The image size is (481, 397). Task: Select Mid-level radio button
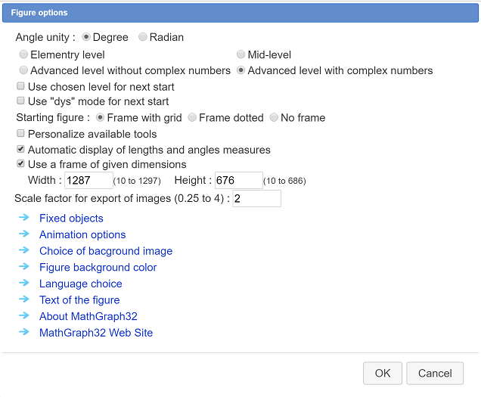click(x=240, y=54)
